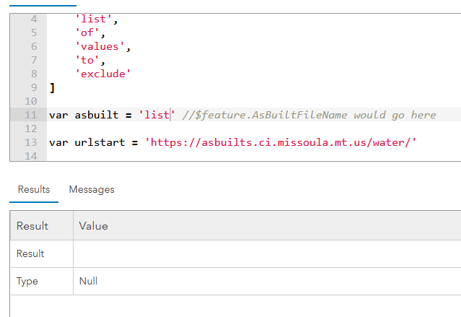Click the Result column header
Screen dimensions: 461x317
tap(32, 226)
